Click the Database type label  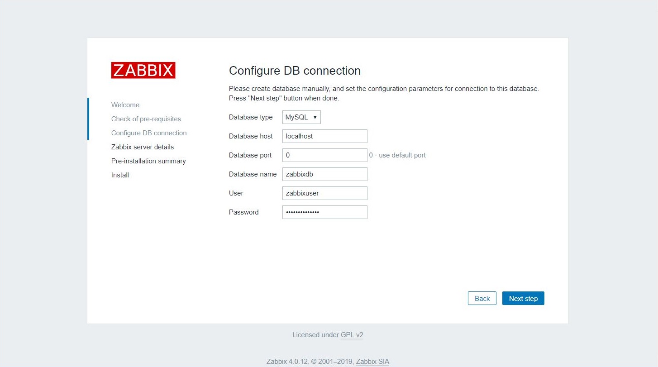(x=251, y=117)
